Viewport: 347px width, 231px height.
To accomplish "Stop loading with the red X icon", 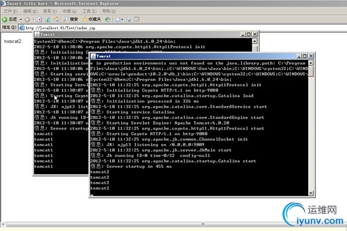I will click(x=39, y=19).
